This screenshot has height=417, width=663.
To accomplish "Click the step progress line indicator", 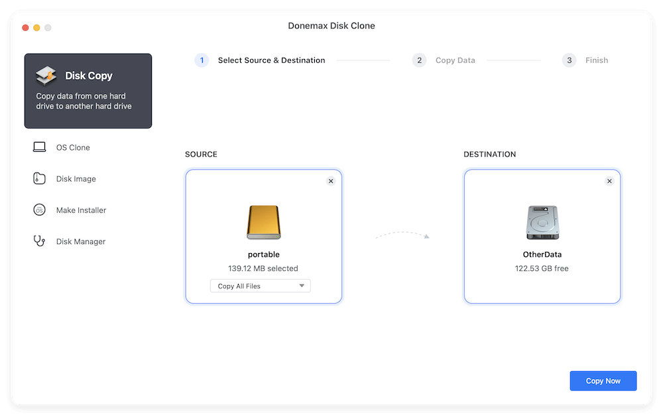I will coord(363,60).
